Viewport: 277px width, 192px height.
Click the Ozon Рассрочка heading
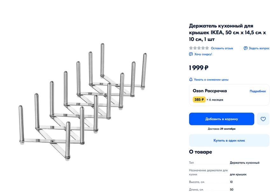click(210, 91)
